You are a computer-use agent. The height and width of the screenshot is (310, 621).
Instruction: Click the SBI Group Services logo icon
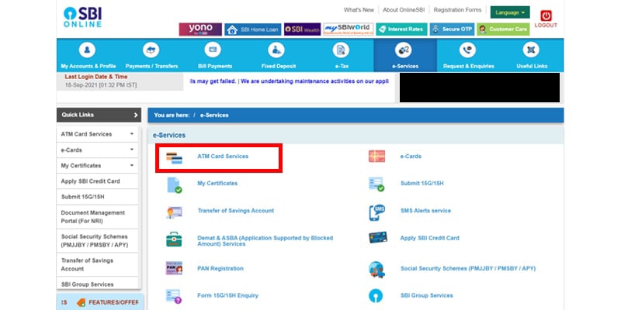pyautogui.click(x=376, y=296)
